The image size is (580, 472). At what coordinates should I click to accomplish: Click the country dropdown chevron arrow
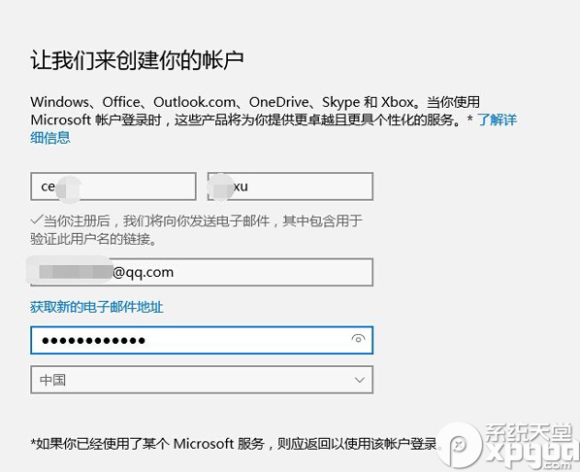[x=360, y=380]
